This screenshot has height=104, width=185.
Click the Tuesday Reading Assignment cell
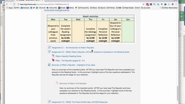pyautogui.click(x=66, y=32)
